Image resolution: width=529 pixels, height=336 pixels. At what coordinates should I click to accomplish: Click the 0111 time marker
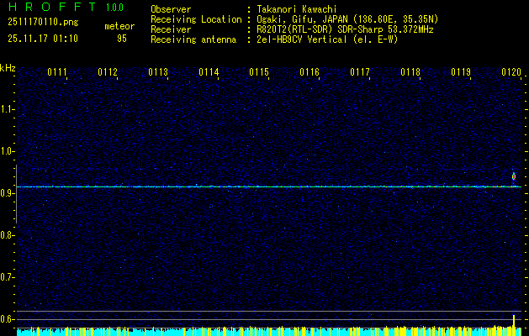click(57, 72)
